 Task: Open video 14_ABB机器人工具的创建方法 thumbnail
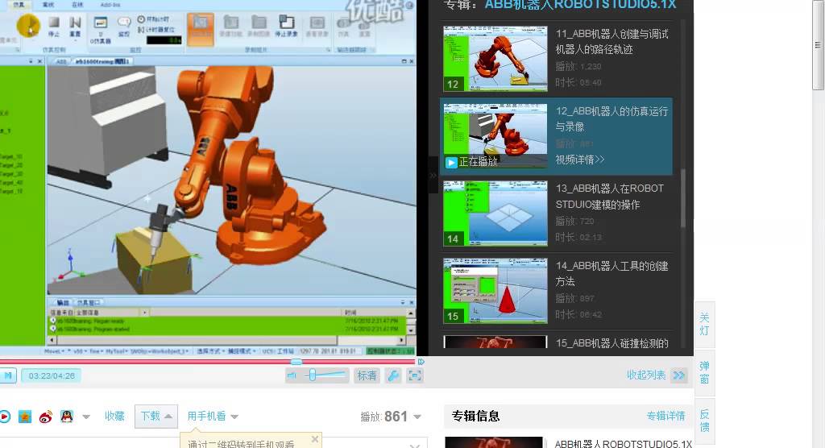coord(495,291)
